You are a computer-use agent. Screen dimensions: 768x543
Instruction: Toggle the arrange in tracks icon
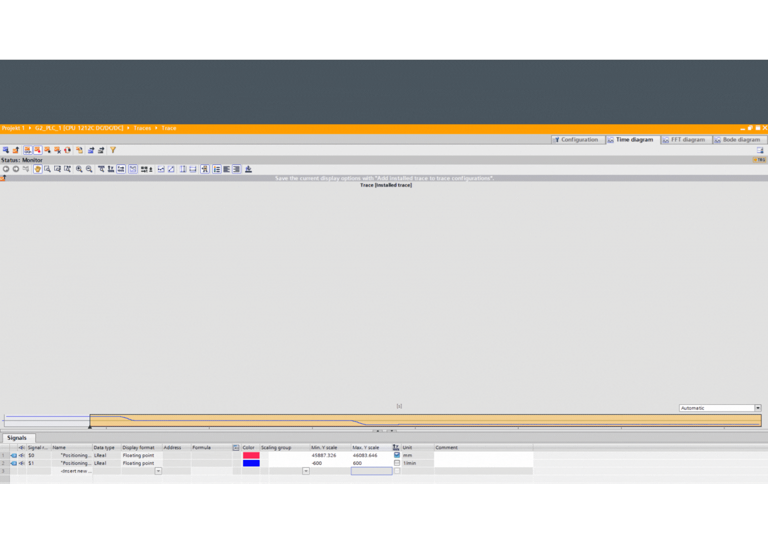click(x=133, y=169)
